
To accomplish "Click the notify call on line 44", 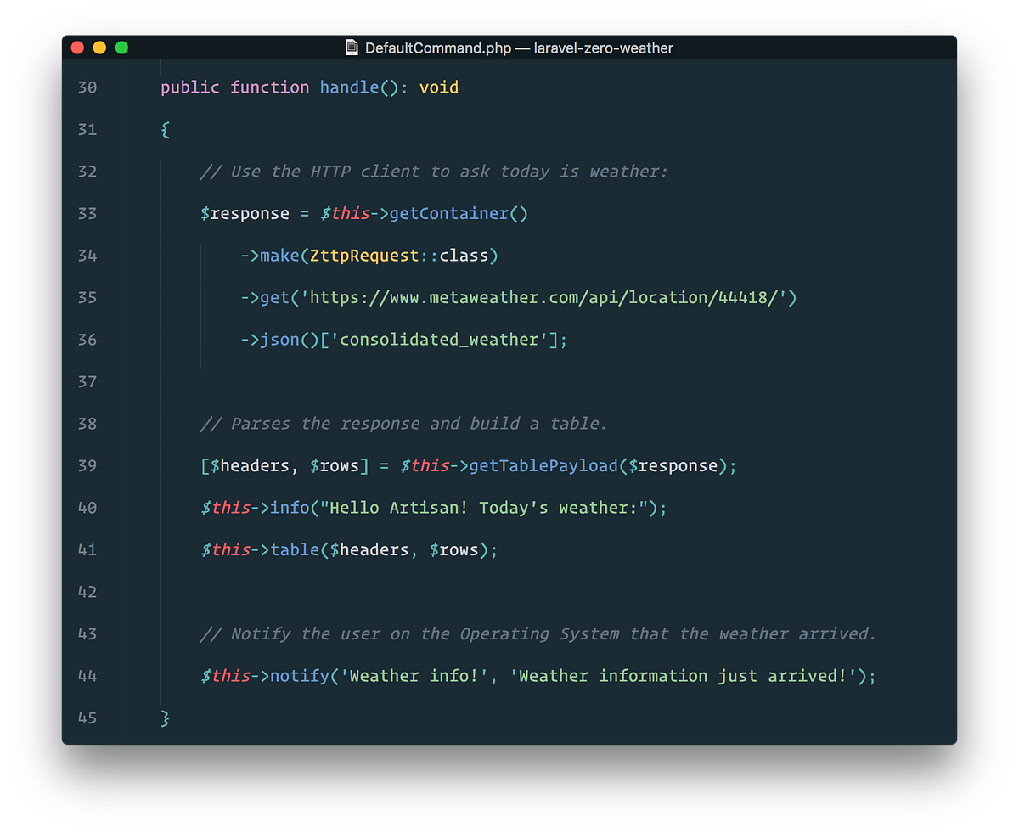I will (x=301, y=676).
